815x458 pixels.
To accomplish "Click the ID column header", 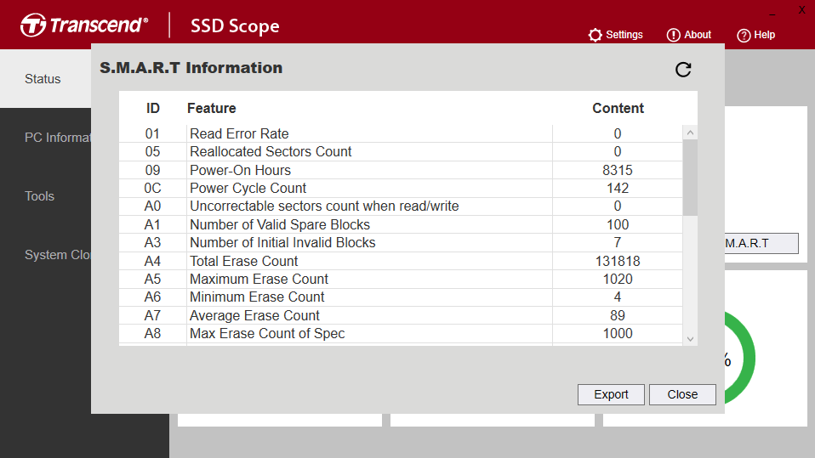I will pos(153,108).
